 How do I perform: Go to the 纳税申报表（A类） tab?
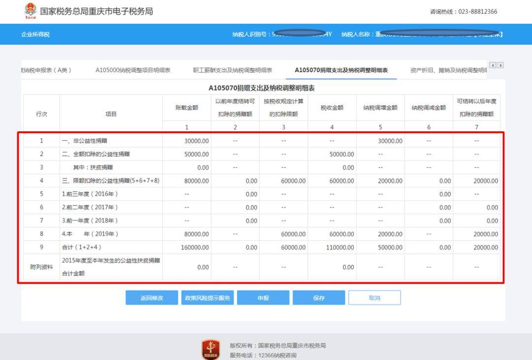[47, 70]
